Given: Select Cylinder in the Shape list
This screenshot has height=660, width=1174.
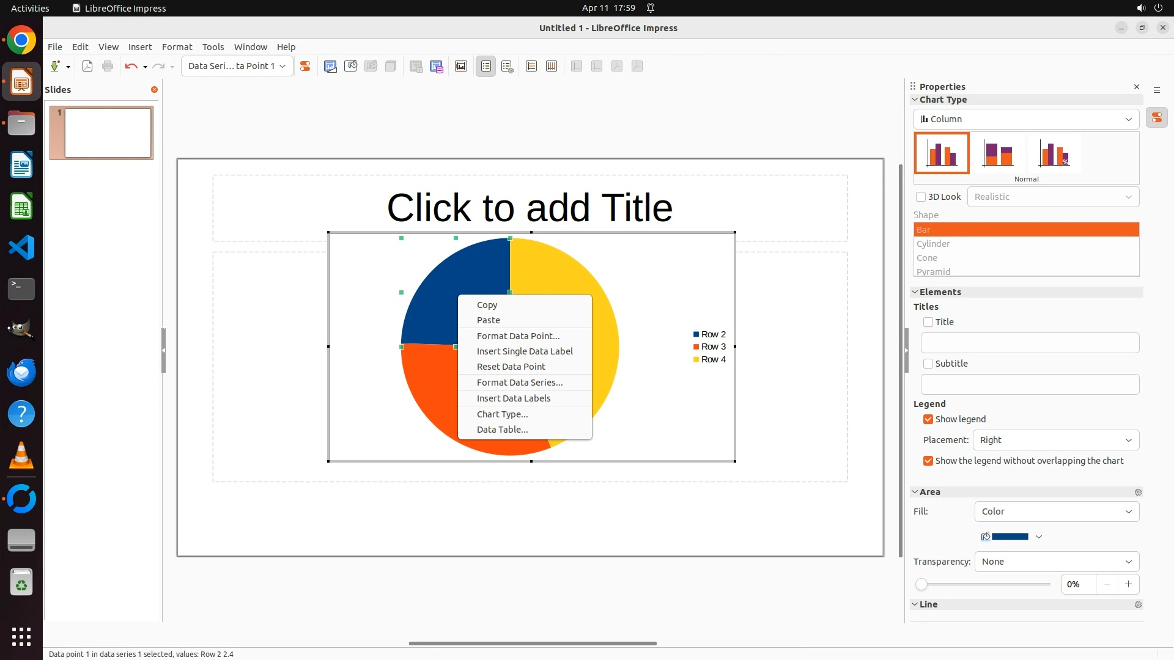Looking at the screenshot, I should pyautogui.click(x=933, y=244).
